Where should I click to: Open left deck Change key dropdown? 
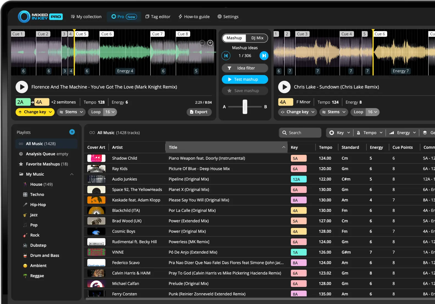coord(35,112)
